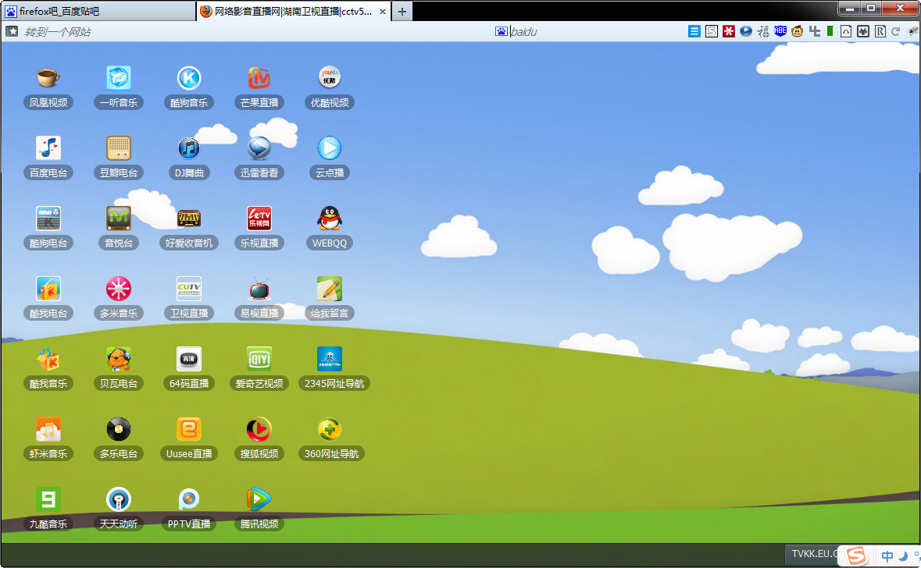This screenshot has height=568, width=921.
Task: Open 优酷视频 shortcut icon
Action: pos(330,77)
